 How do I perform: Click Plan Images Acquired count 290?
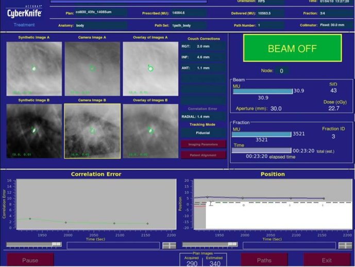pos(192,263)
